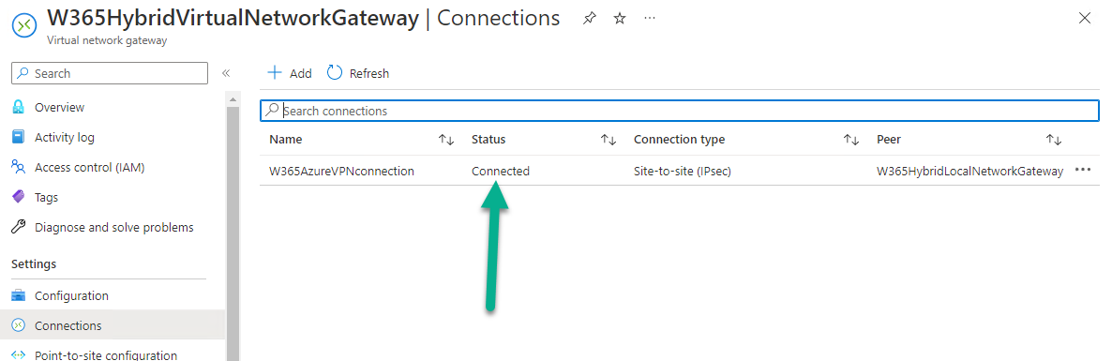Sort by Connection type column arrows
Screen dimensions: 1112x361
pos(851,140)
